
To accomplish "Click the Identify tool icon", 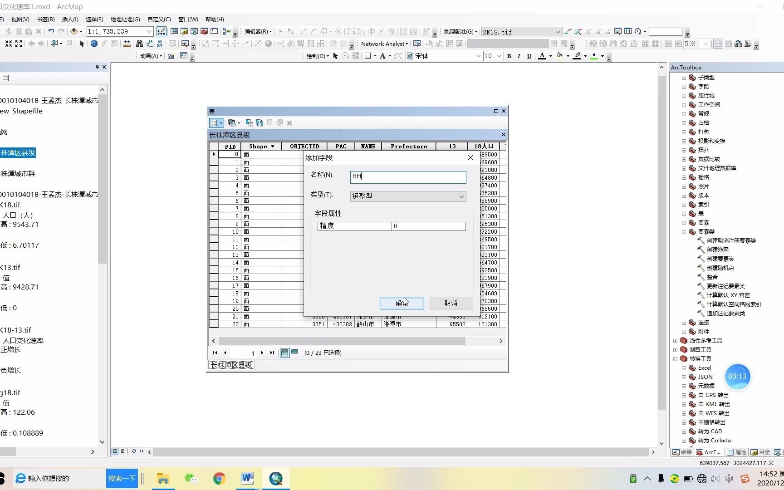I will tap(94, 44).
